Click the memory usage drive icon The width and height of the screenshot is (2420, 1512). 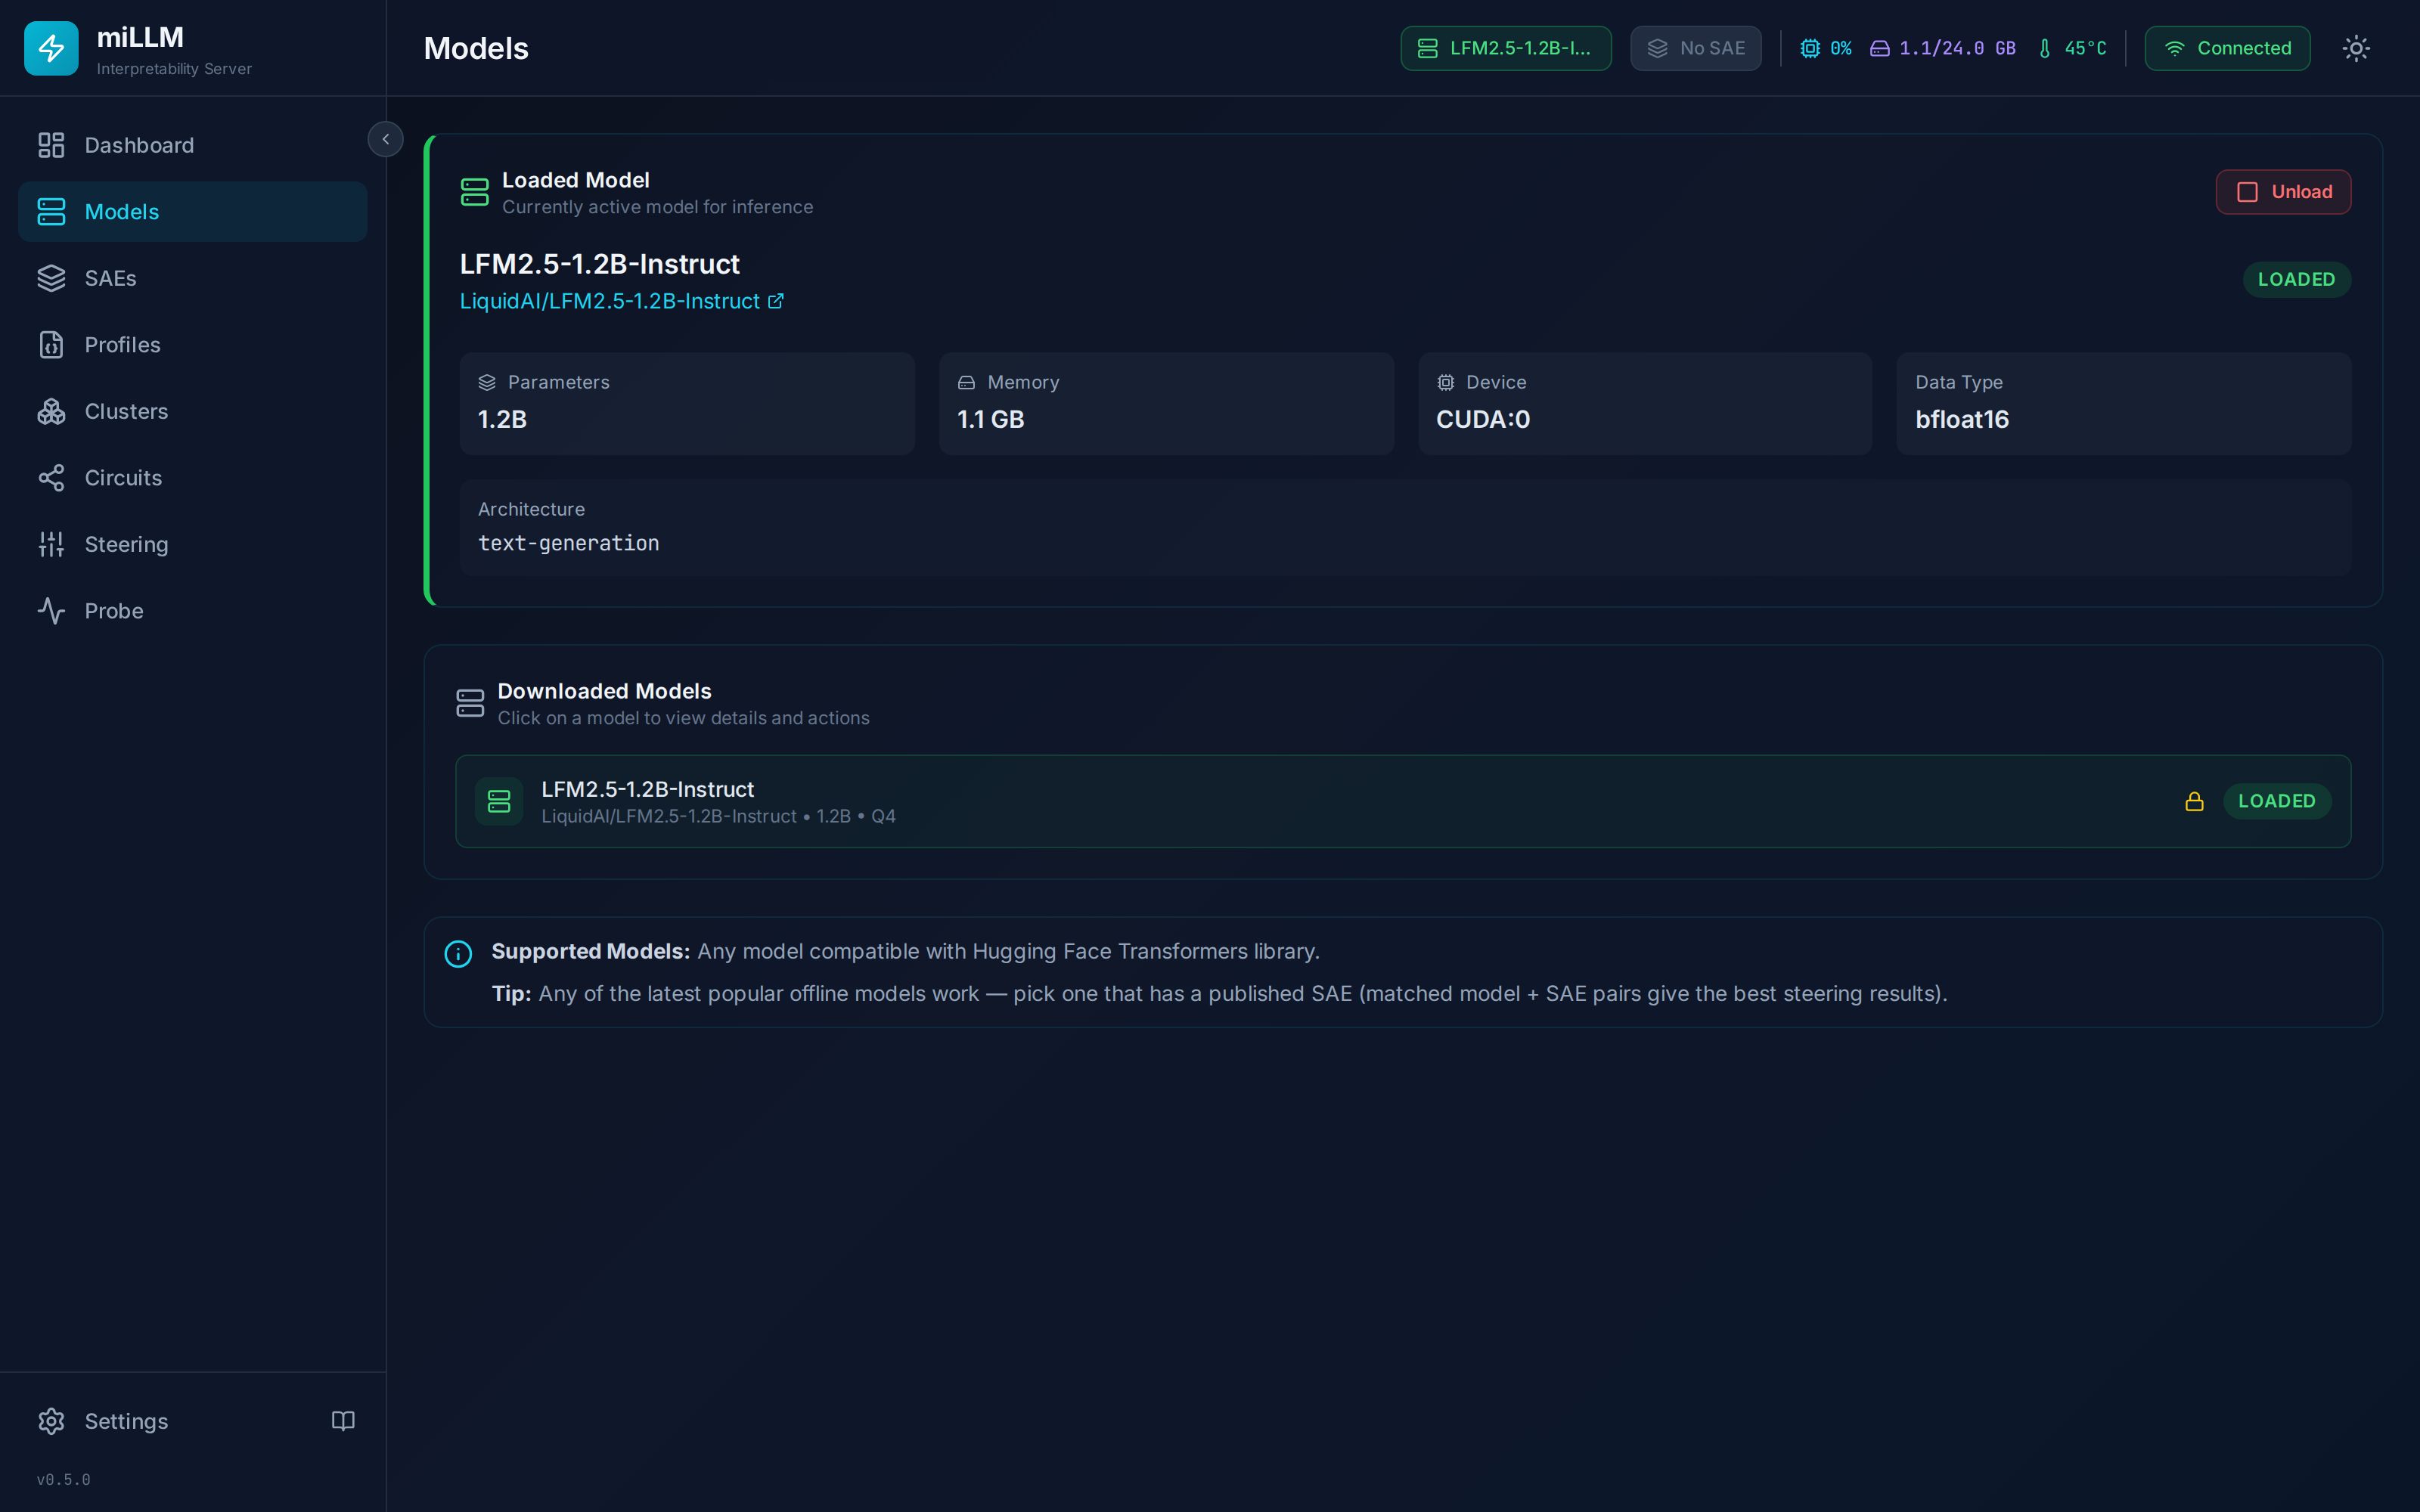1879,48
